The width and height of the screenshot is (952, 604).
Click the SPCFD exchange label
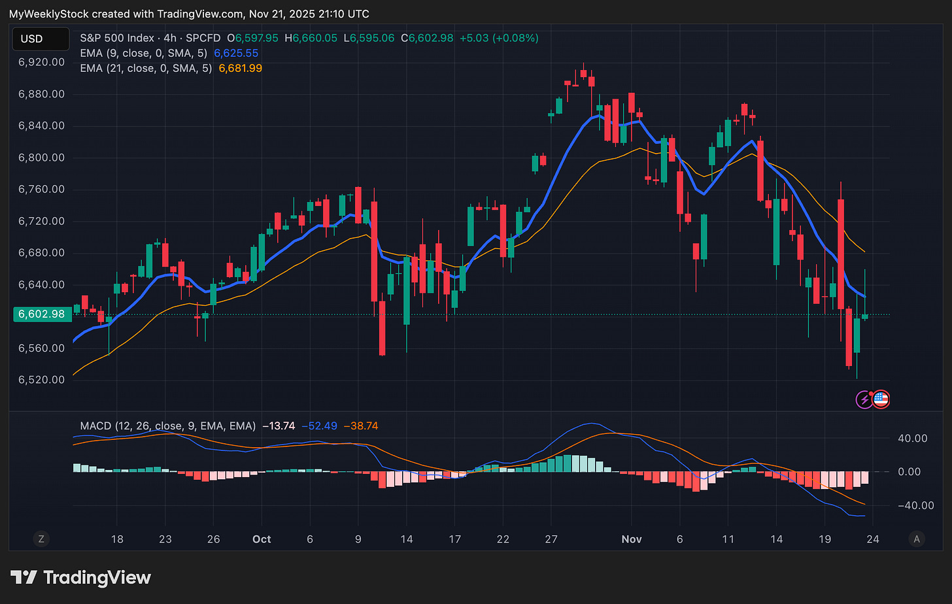[x=203, y=38]
